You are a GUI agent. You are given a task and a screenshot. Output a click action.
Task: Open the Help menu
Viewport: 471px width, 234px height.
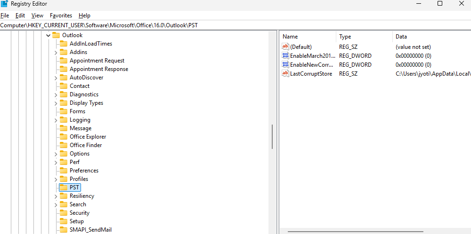click(x=84, y=16)
